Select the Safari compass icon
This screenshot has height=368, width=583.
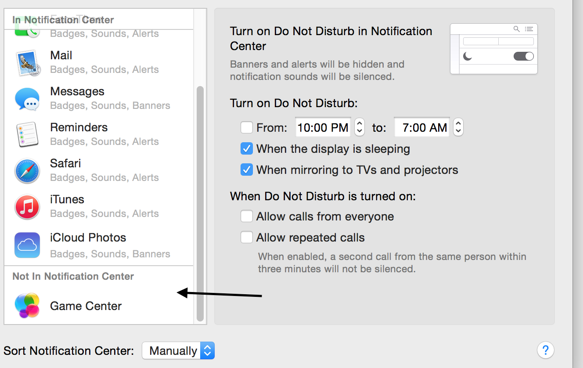(x=27, y=171)
